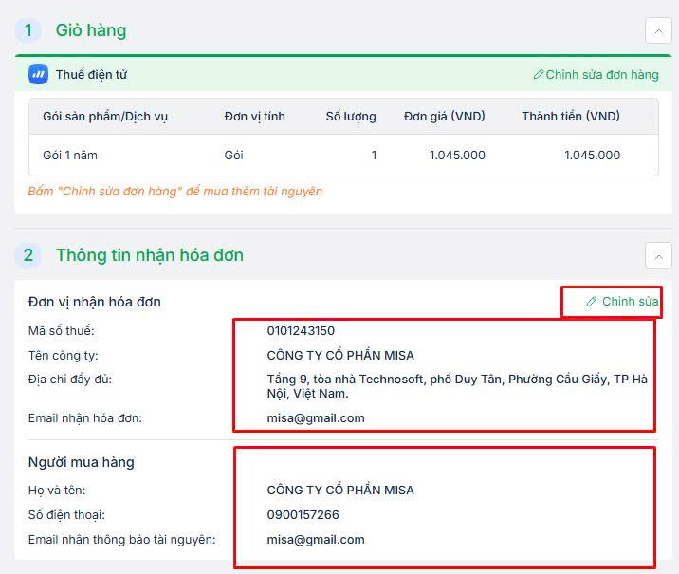This screenshot has height=574, width=679.
Task: Click the invoice email misa@gmail.com value
Action: pos(316,417)
